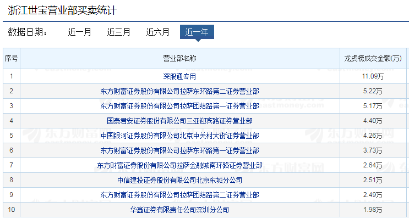Viewport: 409px width, 219px height.
Task: Select the 2.49万 amount cell
Action: click(x=373, y=195)
